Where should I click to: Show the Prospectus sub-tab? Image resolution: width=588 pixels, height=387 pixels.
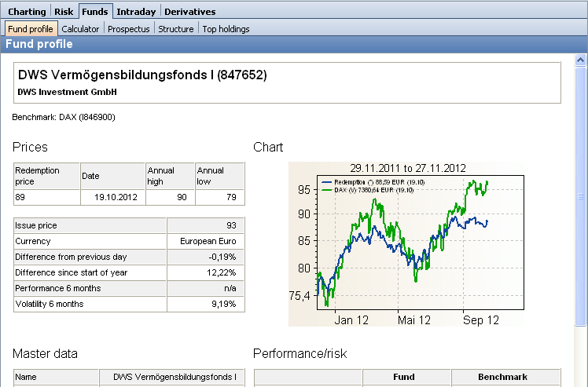(128, 29)
